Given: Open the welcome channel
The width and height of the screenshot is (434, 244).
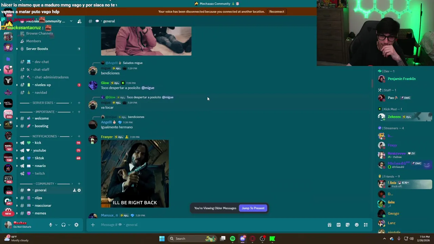Looking at the screenshot, I should (x=50, y=118).
